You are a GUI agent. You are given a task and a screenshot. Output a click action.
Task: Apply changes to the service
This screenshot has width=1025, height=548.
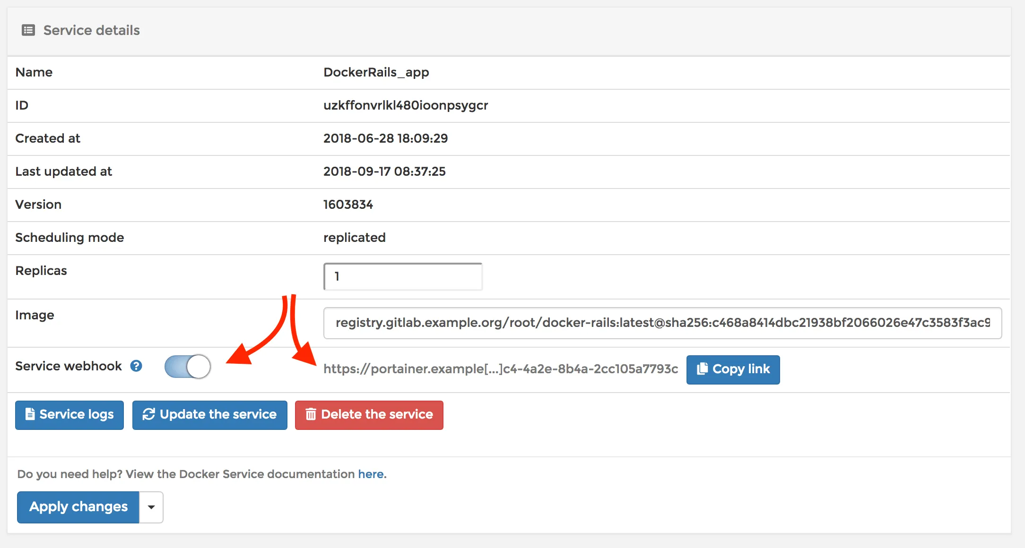[x=78, y=507]
